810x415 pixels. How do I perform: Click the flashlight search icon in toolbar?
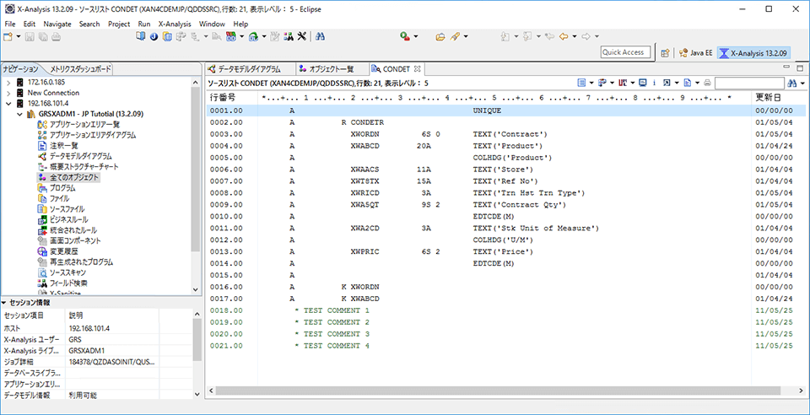455,36
